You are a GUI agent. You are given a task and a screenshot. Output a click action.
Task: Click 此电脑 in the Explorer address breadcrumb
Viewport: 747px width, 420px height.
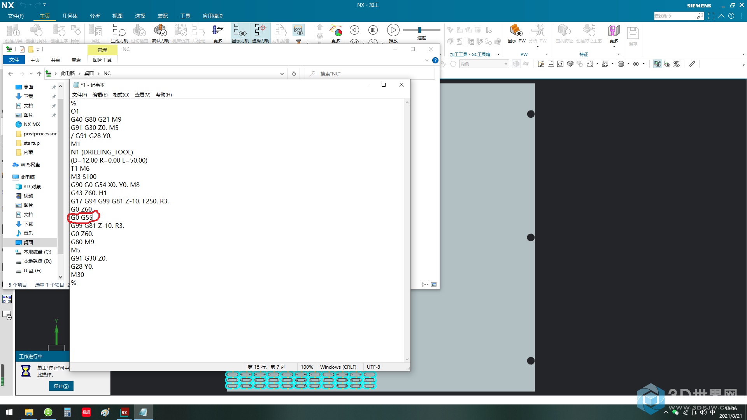(x=67, y=73)
